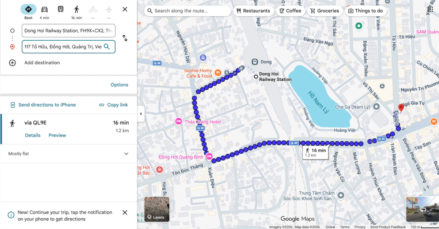Viewport: 439px width, 229px height.
Task: Click Dong Hoi Railway Station origin marker
Action: tap(256, 77)
